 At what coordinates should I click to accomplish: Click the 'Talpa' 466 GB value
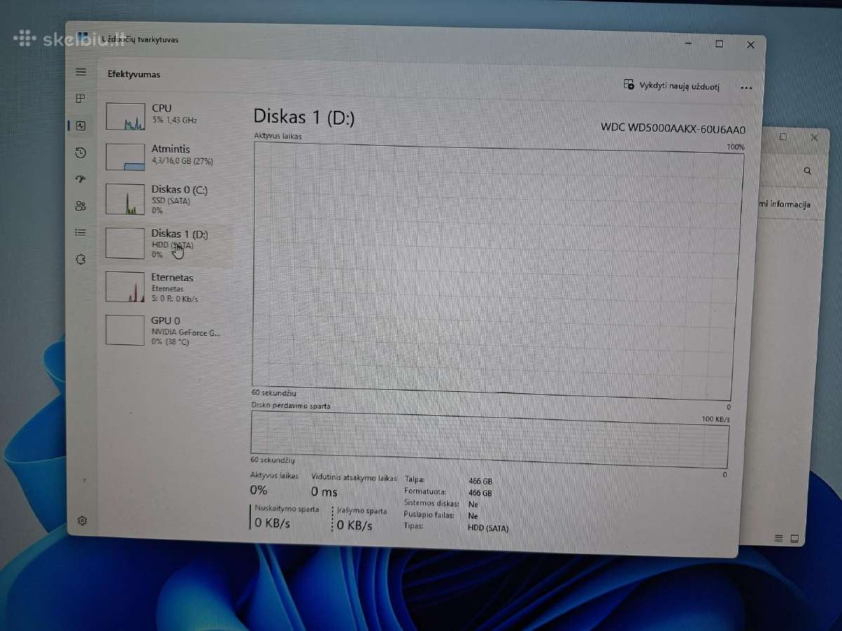click(x=480, y=482)
